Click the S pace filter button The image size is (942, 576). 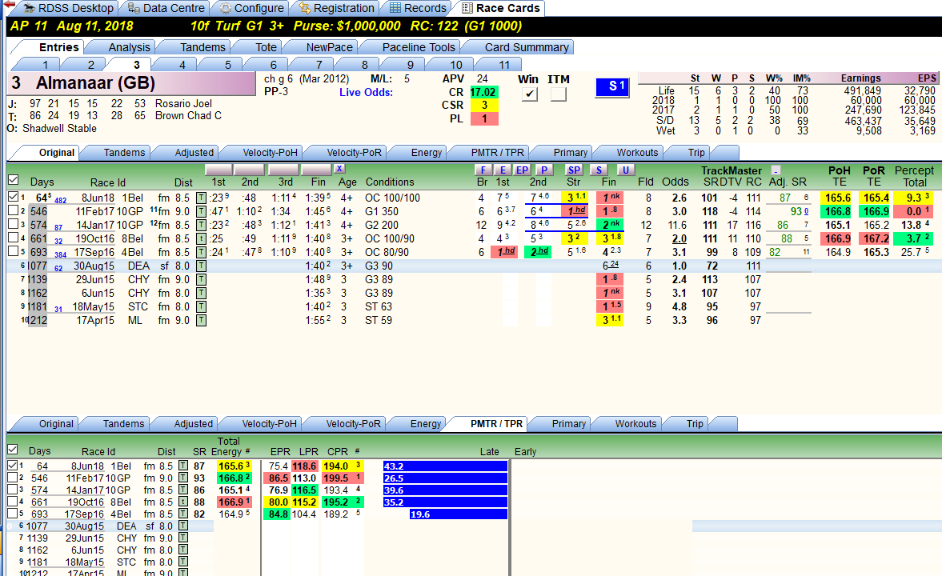(x=599, y=170)
